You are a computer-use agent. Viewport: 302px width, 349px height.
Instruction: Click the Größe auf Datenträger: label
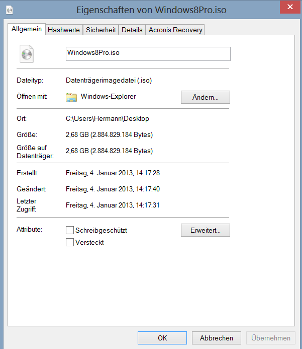tap(35, 152)
